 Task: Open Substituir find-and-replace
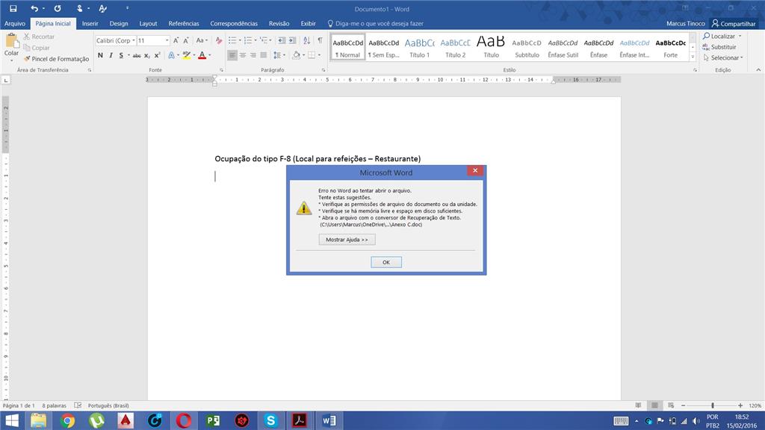click(x=719, y=47)
